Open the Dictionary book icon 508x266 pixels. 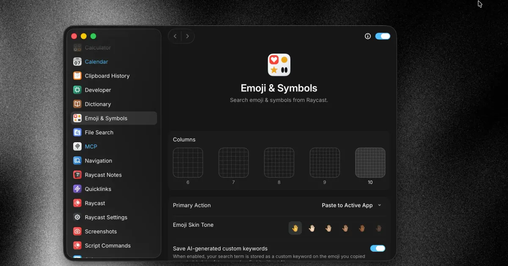pos(77,104)
